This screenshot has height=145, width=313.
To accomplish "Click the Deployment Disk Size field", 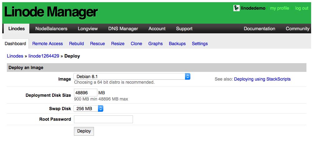I will coord(86,93).
